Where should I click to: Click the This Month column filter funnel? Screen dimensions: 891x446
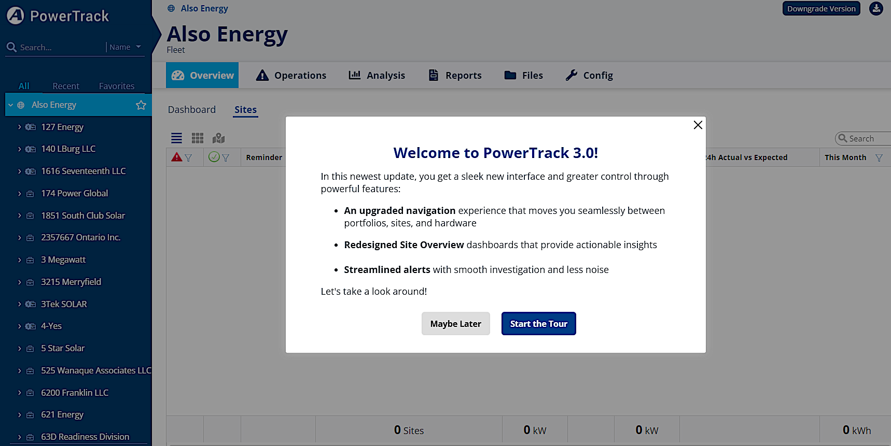[879, 158]
